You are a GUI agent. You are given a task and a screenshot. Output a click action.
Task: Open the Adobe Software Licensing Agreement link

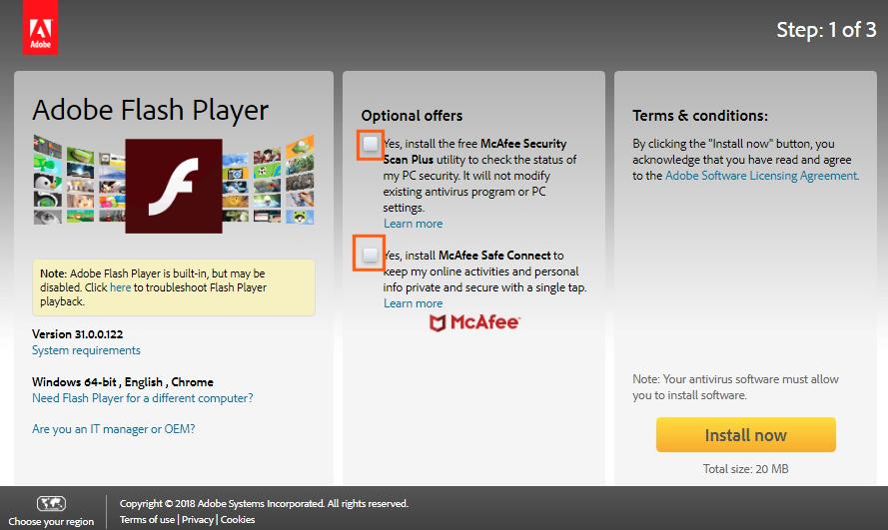tap(761, 176)
